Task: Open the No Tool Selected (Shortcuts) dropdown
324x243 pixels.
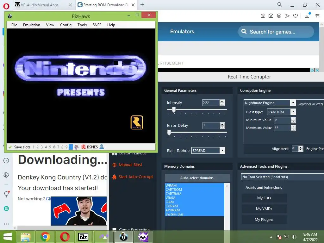Action: pyautogui.click(x=282, y=177)
